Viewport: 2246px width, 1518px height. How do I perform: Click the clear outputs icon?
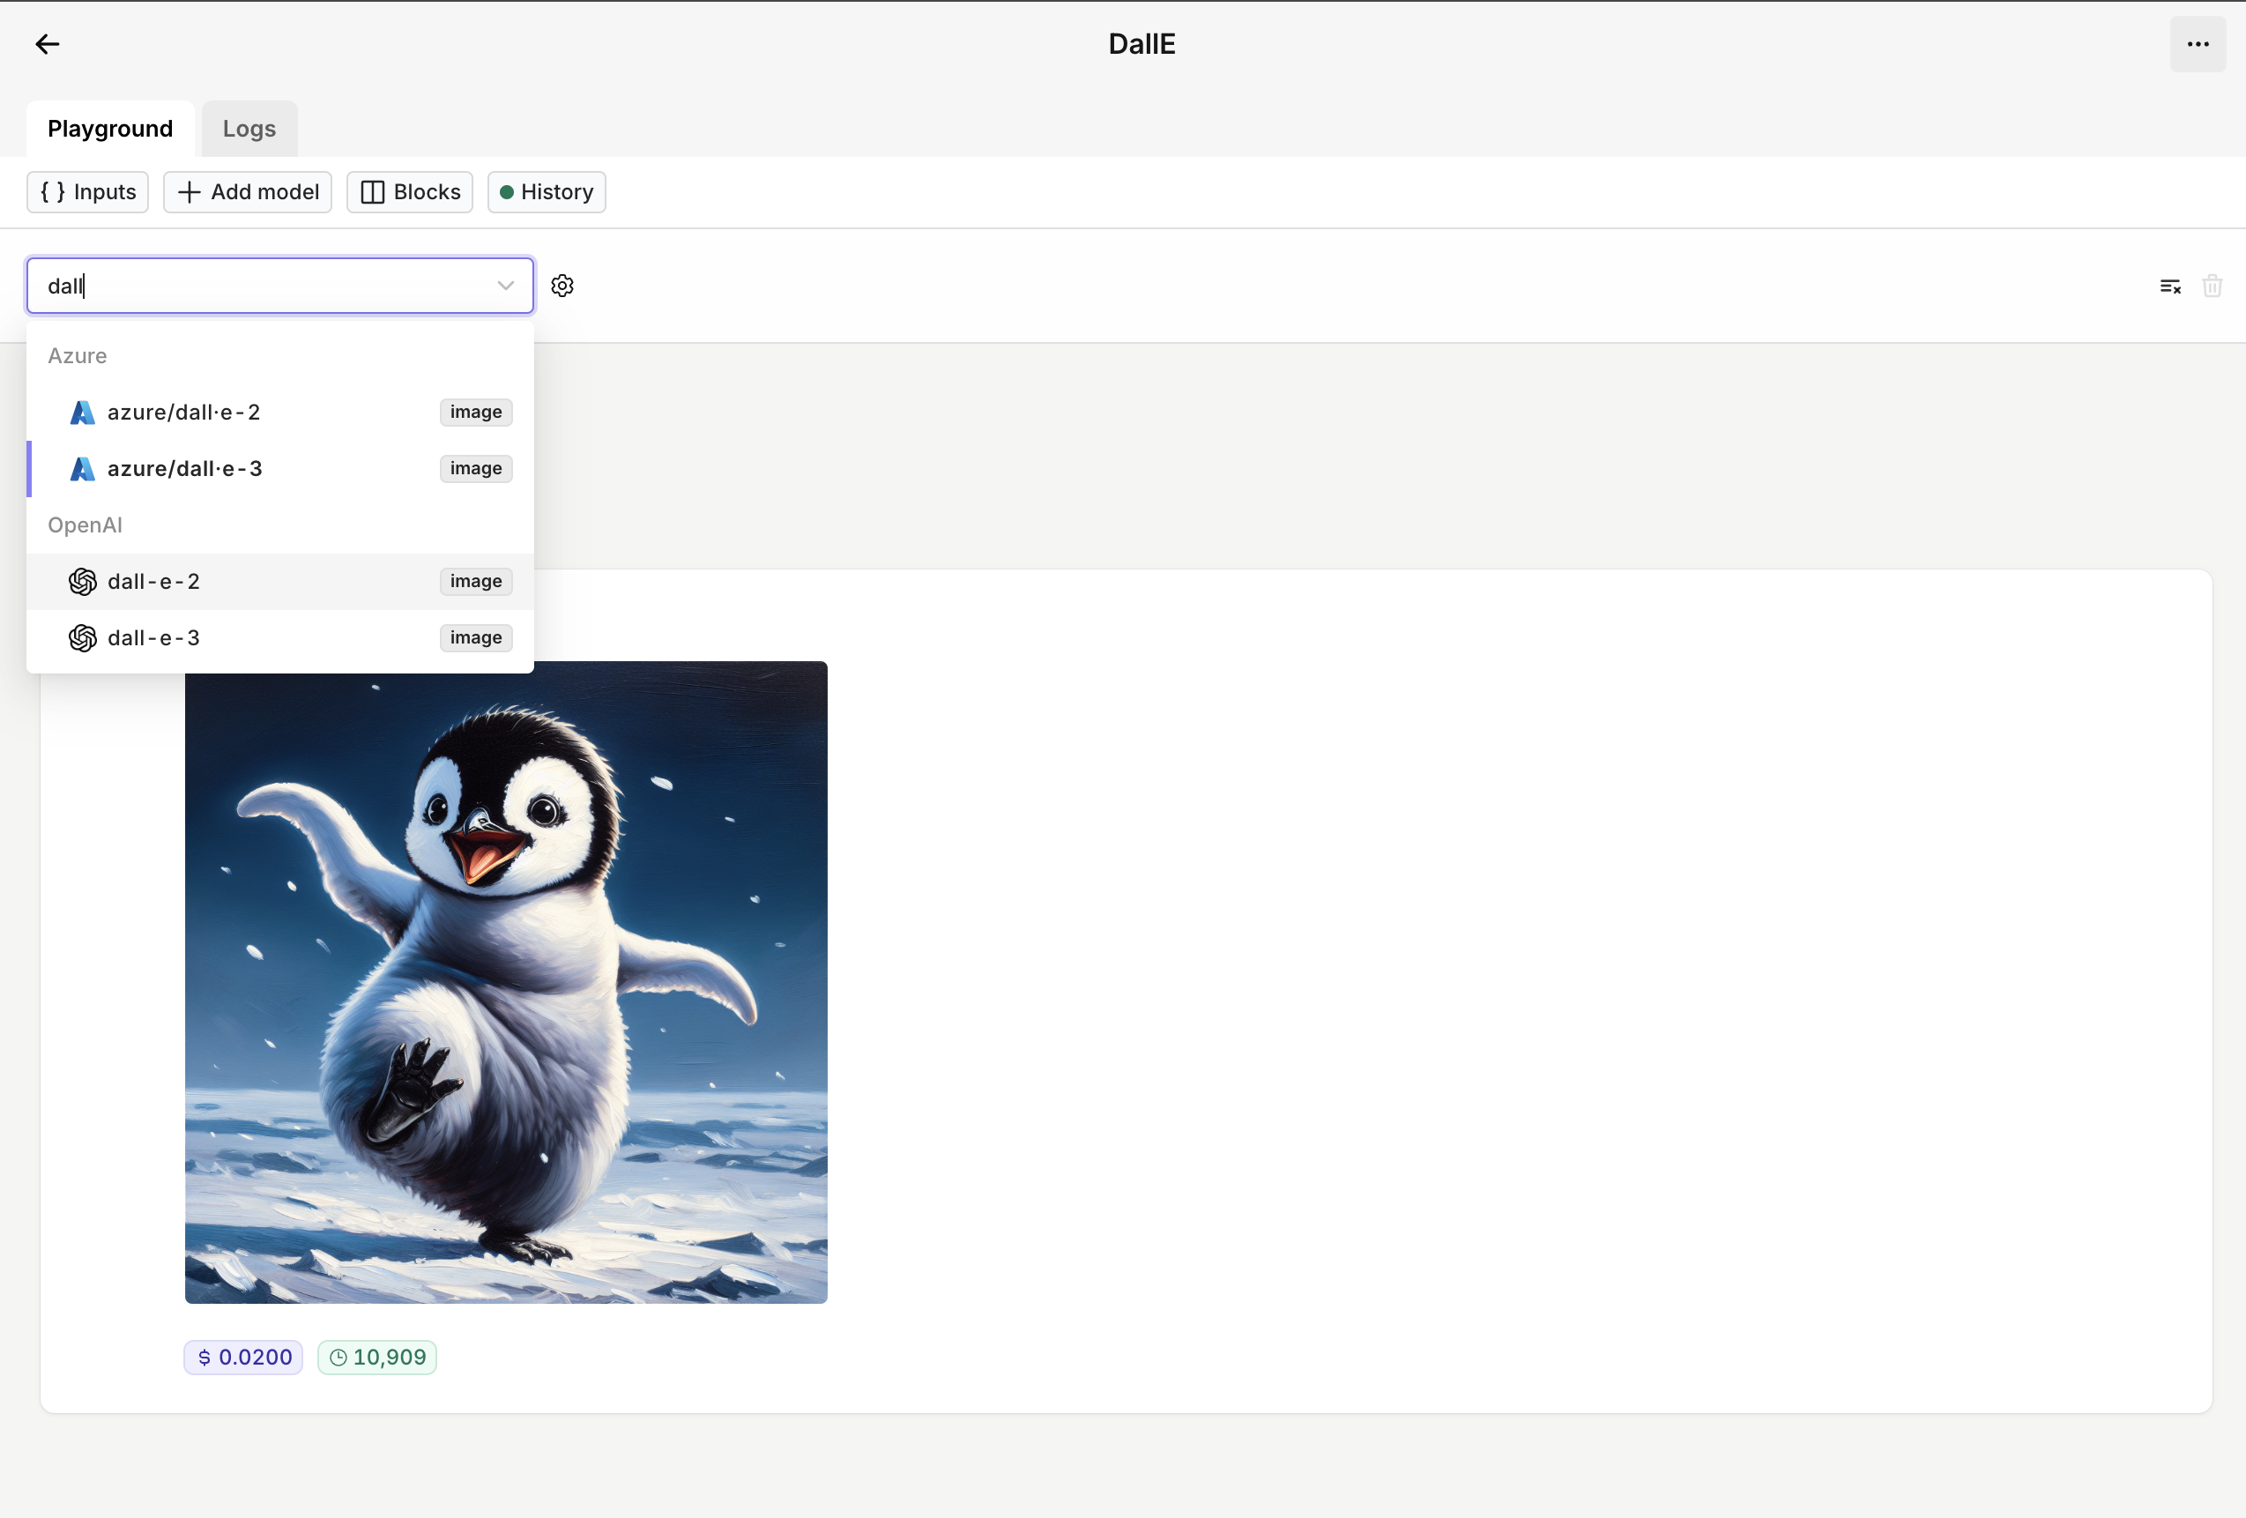(2169, 286)
